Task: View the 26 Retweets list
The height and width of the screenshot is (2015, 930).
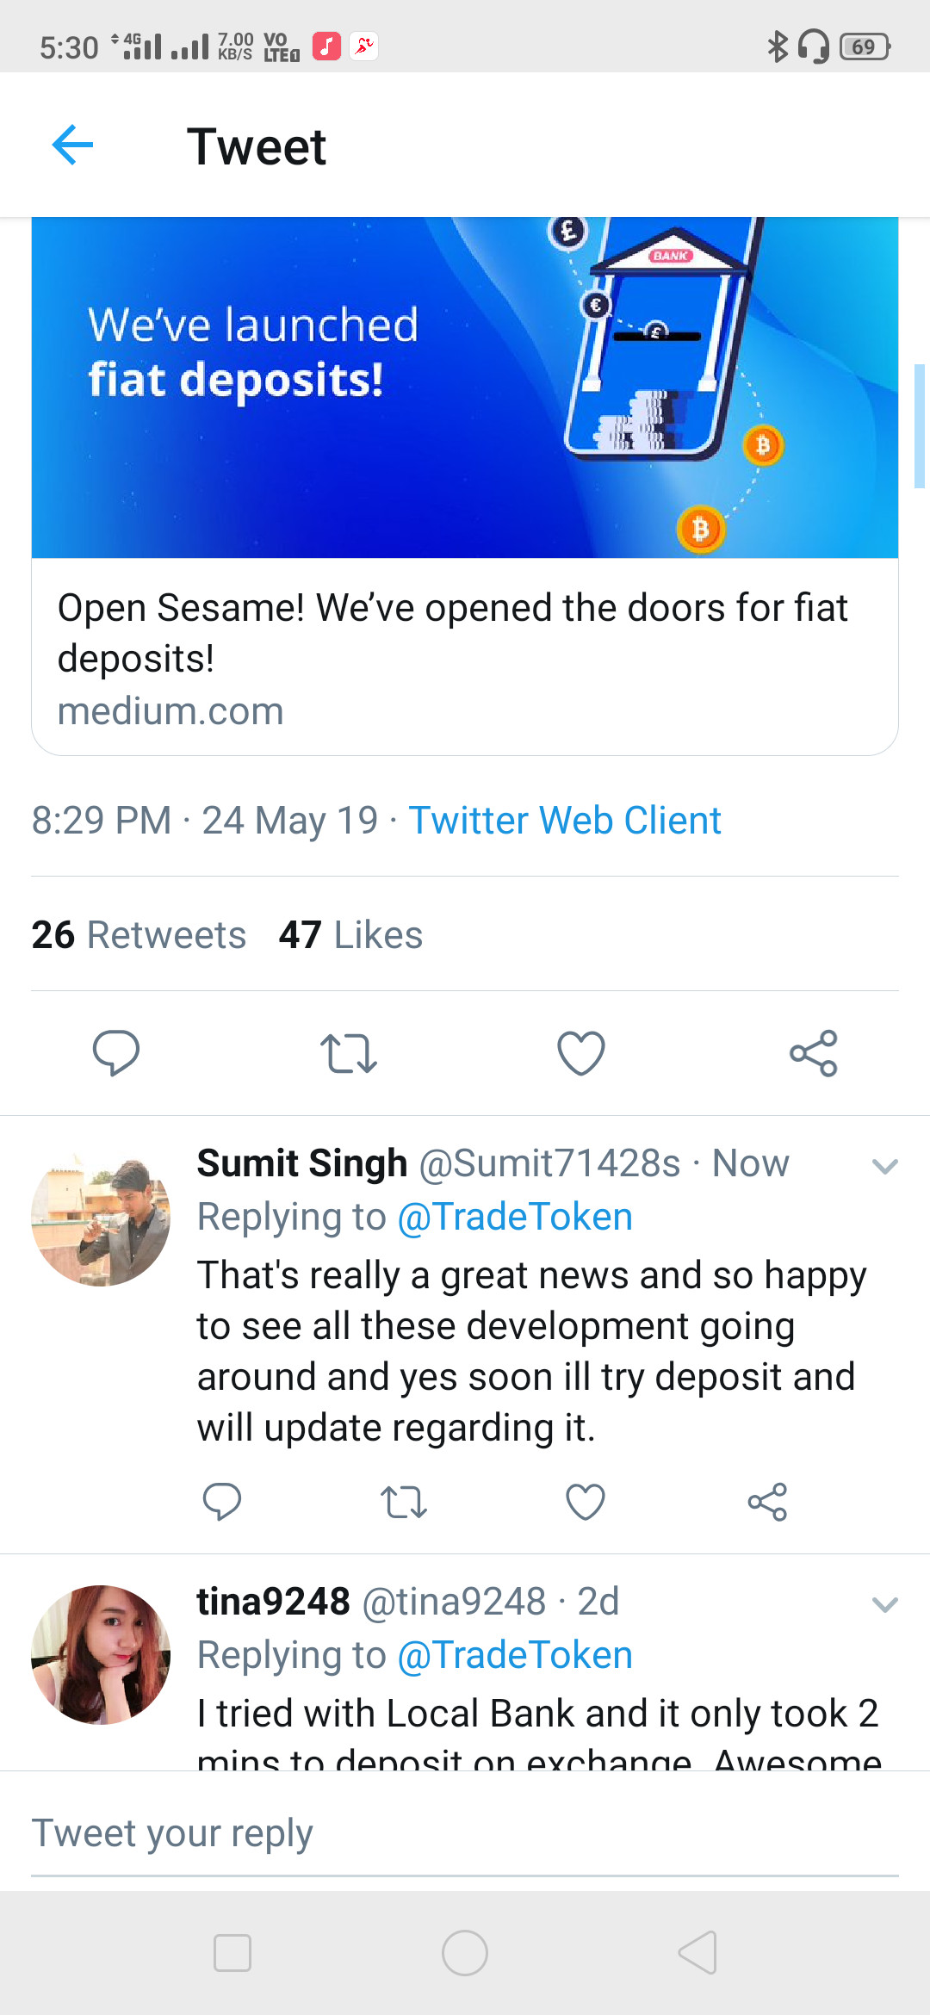Action: tap(139, 935)
